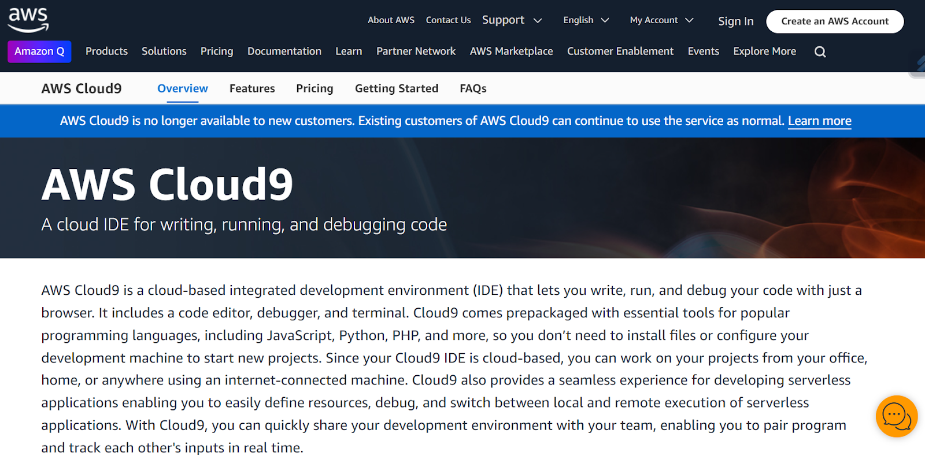Image resolution: width=925 pixels, height=455 pixels.
Task: Expand the English language dropdown
Action: point(586,20)
